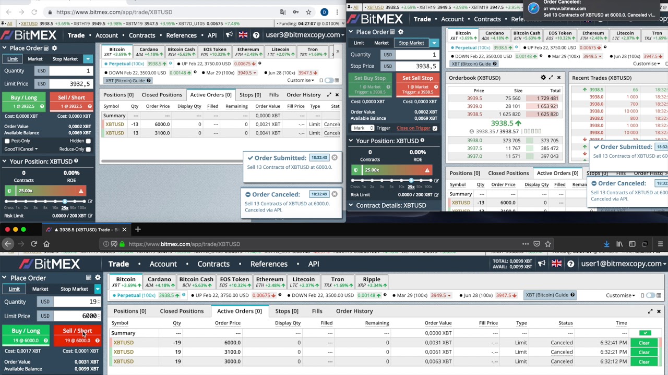Flip the toggle beside Customise in Chrome window
The width and height of the screenshot is (668, 375).
[329, 81]
